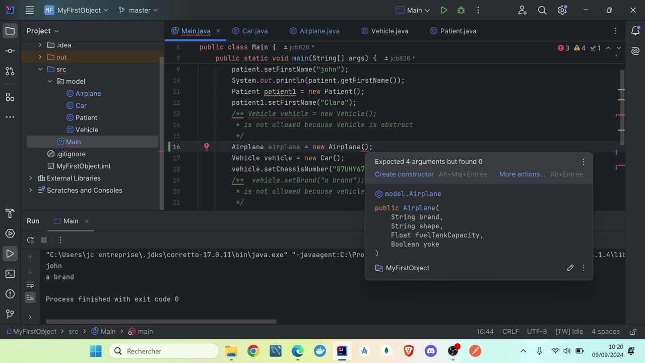Viewport: 645px width, 363px height.
Task: Select MyFirstObject.iml file in tree
Action: pos(83,166)
